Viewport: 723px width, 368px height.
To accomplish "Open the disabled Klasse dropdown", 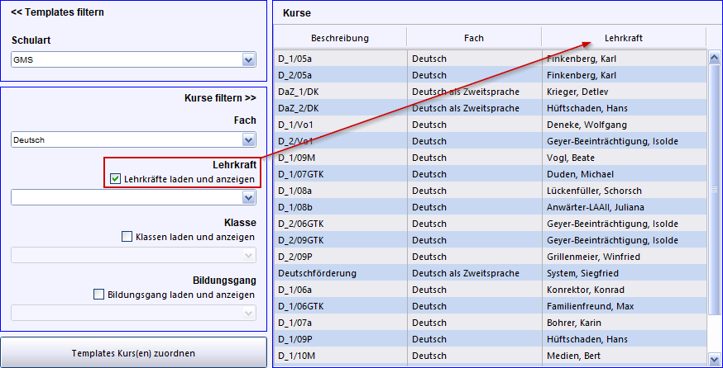I will coord(248,255).
